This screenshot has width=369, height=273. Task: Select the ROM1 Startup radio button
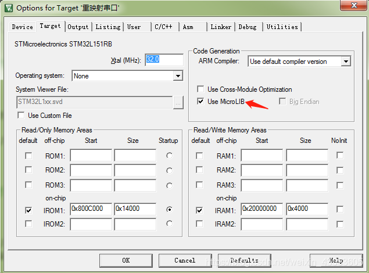169,156
